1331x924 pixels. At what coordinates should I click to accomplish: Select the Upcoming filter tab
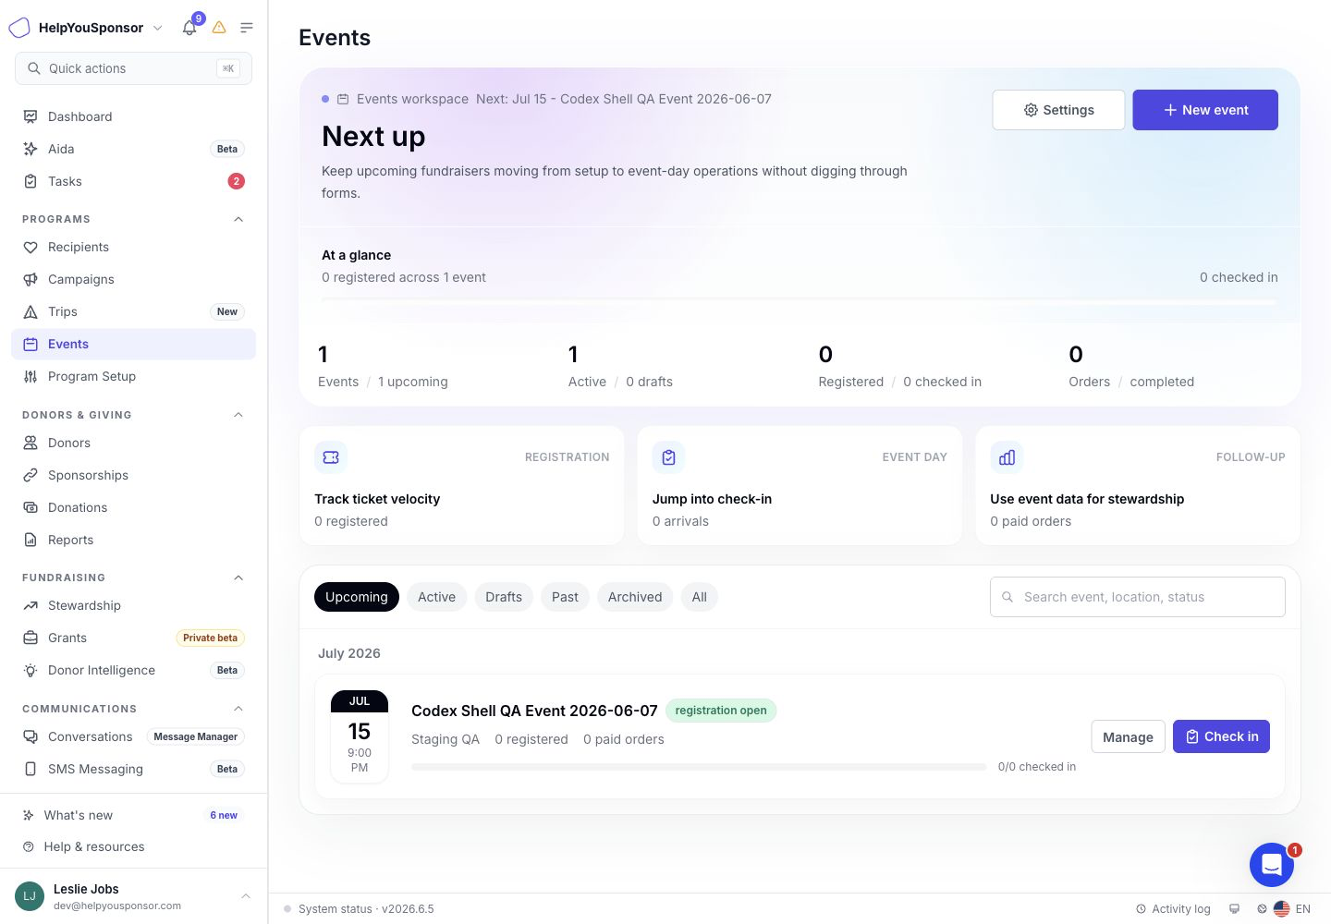coord(357,597)
